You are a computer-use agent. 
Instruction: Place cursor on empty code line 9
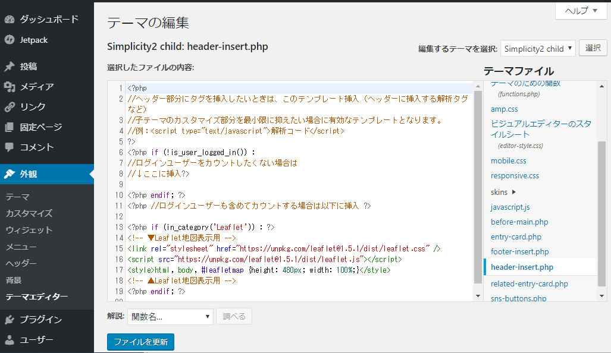pos(300,184)
